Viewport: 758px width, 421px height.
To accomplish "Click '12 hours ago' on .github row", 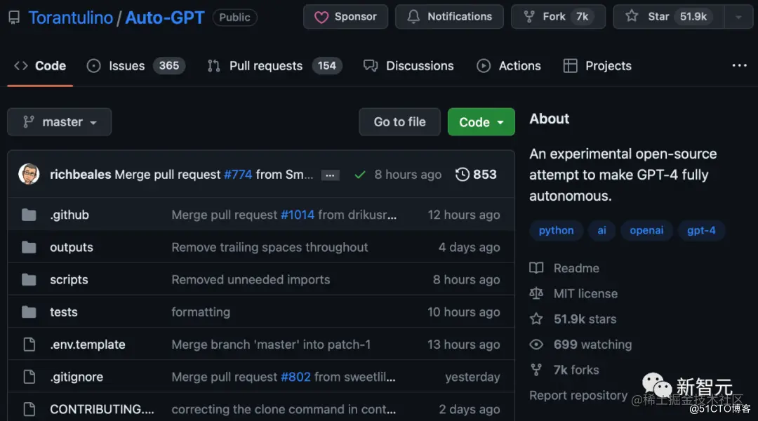I will tap(464, 215).
